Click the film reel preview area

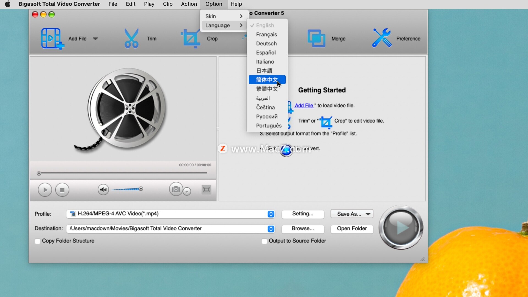coord(123,109)
